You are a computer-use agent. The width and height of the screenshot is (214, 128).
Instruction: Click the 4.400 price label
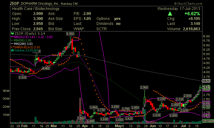[x=46, y=68]
